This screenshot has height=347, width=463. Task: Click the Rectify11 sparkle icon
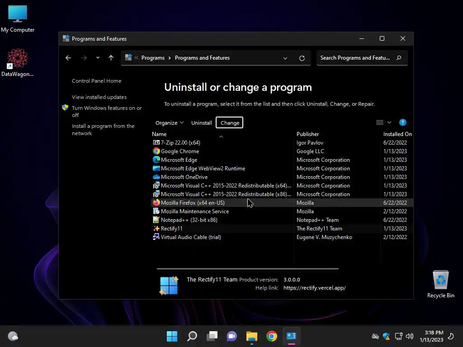156,228
